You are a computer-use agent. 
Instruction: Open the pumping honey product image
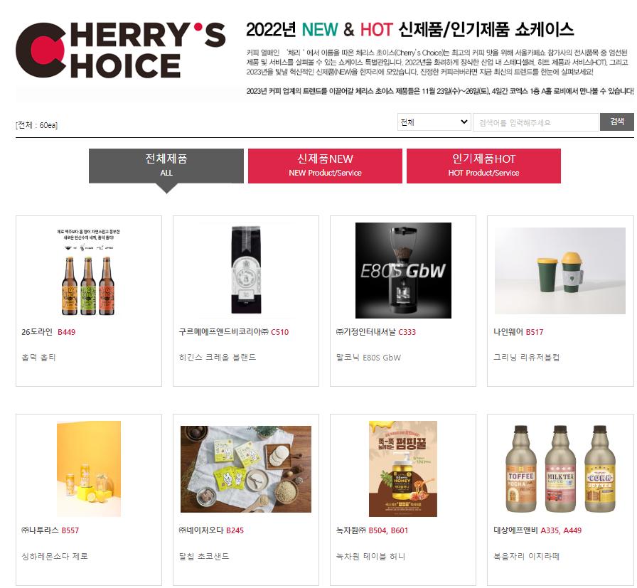pyautogui.click(x=403, y=469)
